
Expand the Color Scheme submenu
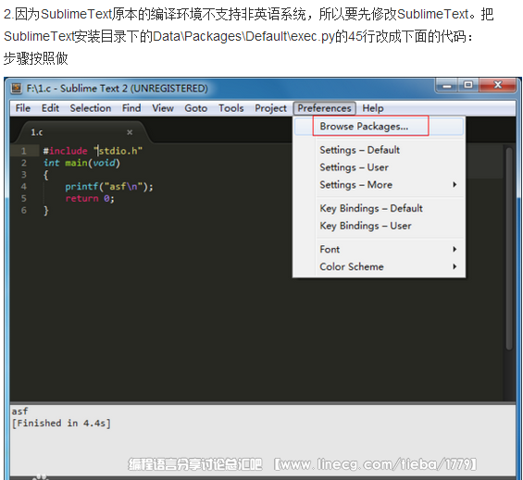379,266
